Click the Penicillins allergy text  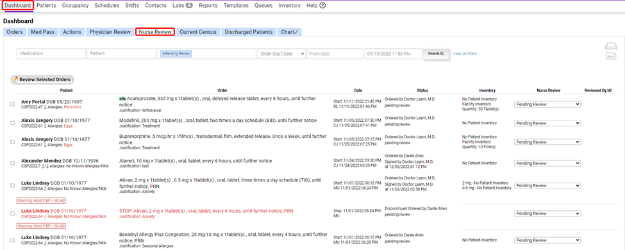point(72,107)
